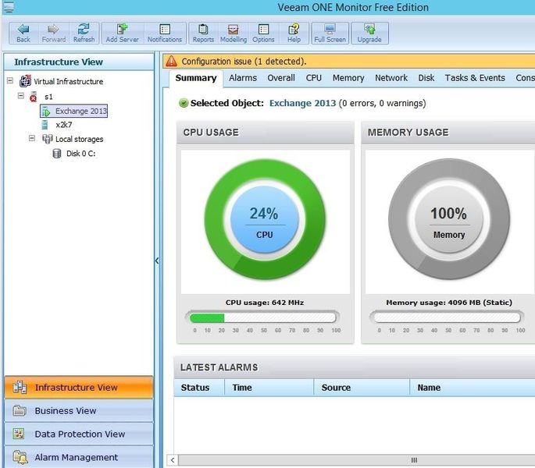Viewport: 535px width, 468px height.
Task: Open the application menu icon in title bar
Action: (9, 7)
